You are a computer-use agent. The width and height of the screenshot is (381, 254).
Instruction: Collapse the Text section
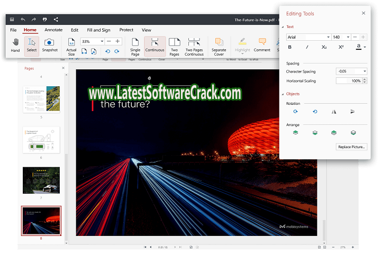[x=283, y=27]
